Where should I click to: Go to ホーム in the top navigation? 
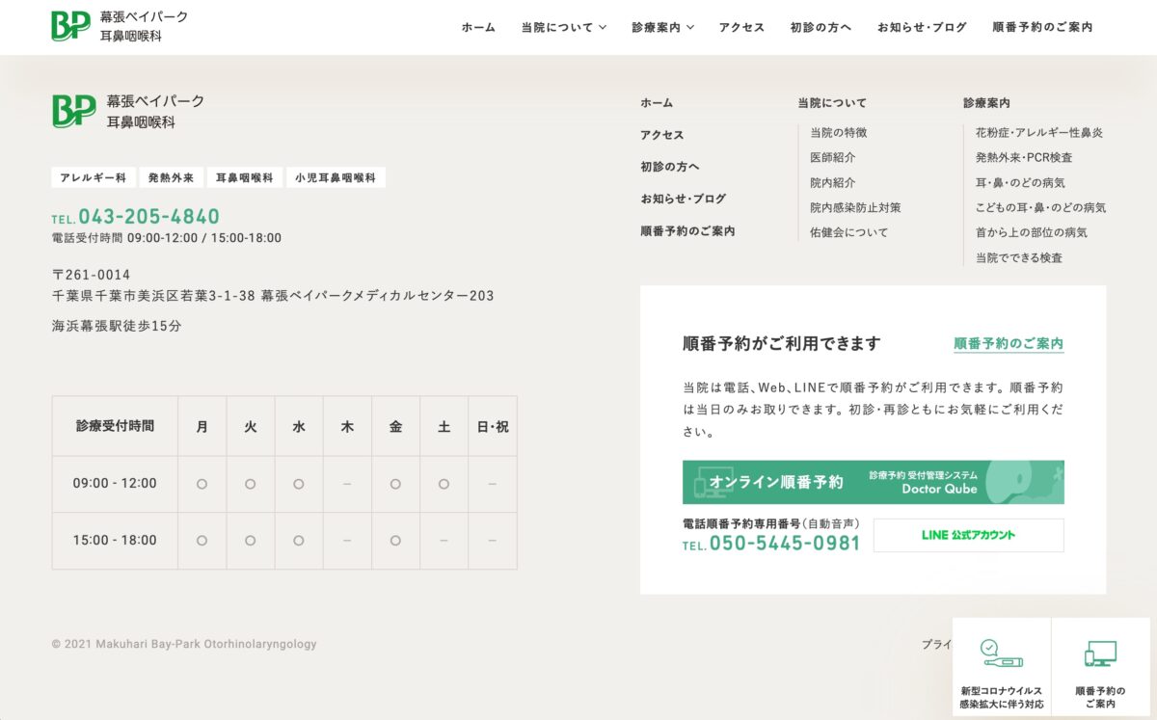(x=478, y=28)
